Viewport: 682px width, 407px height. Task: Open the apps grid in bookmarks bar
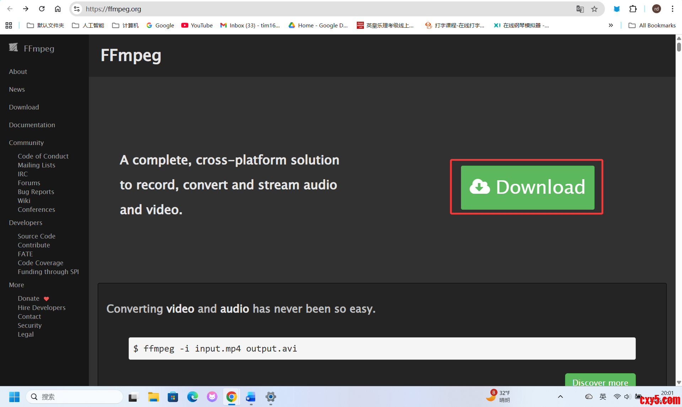coord(9,25)
